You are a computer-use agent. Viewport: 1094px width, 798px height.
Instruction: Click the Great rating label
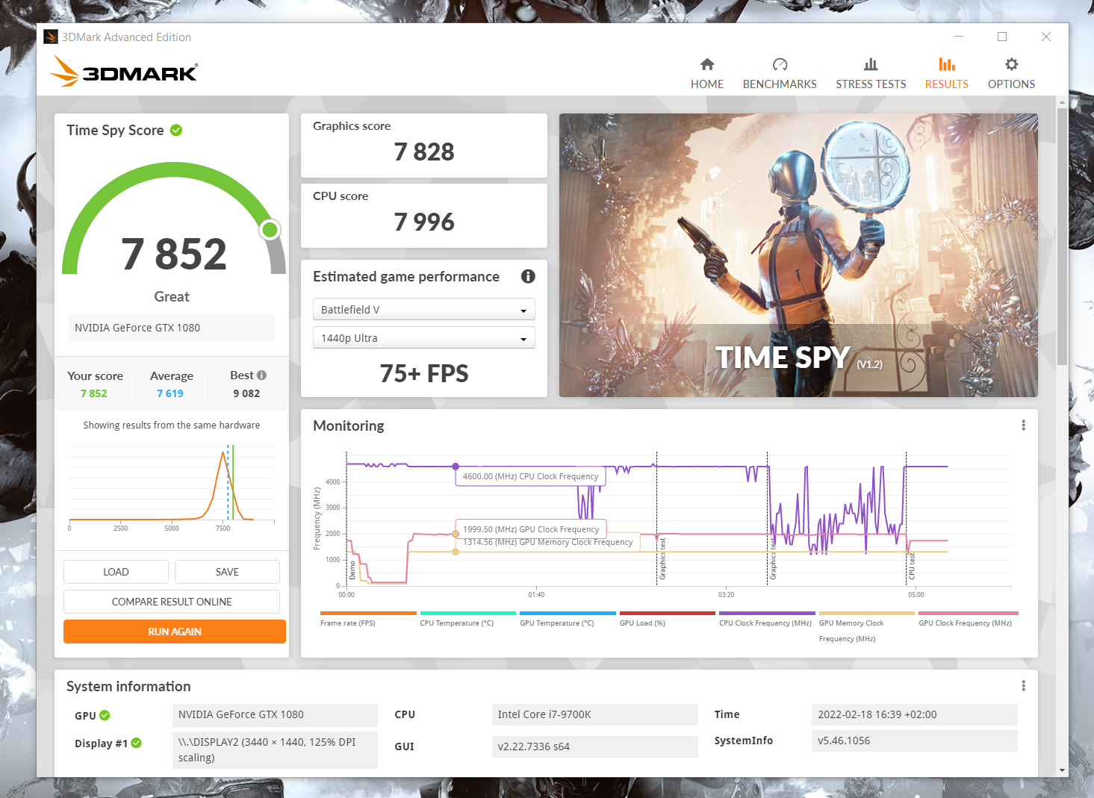coord(172,296)
